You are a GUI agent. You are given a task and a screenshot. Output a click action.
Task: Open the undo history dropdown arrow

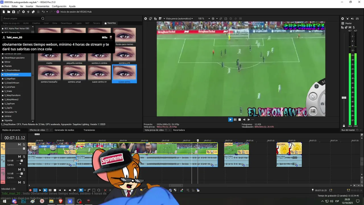[x=47, y=12]
